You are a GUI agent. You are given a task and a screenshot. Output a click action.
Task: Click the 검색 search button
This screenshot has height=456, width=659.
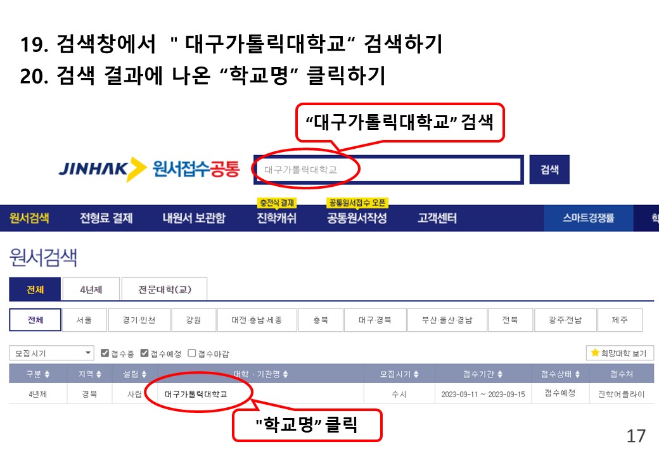[x=549, y=170]
